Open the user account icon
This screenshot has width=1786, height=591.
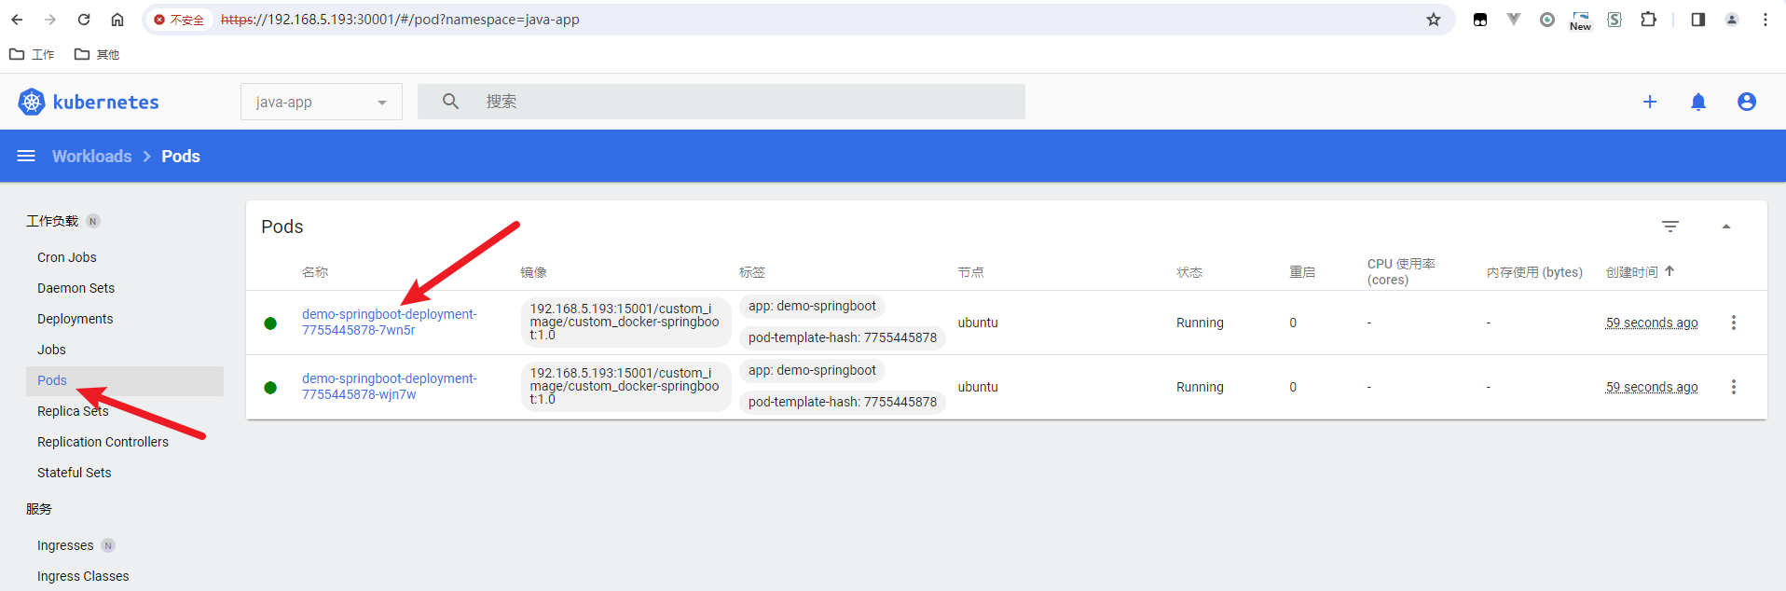(1746, 102)
